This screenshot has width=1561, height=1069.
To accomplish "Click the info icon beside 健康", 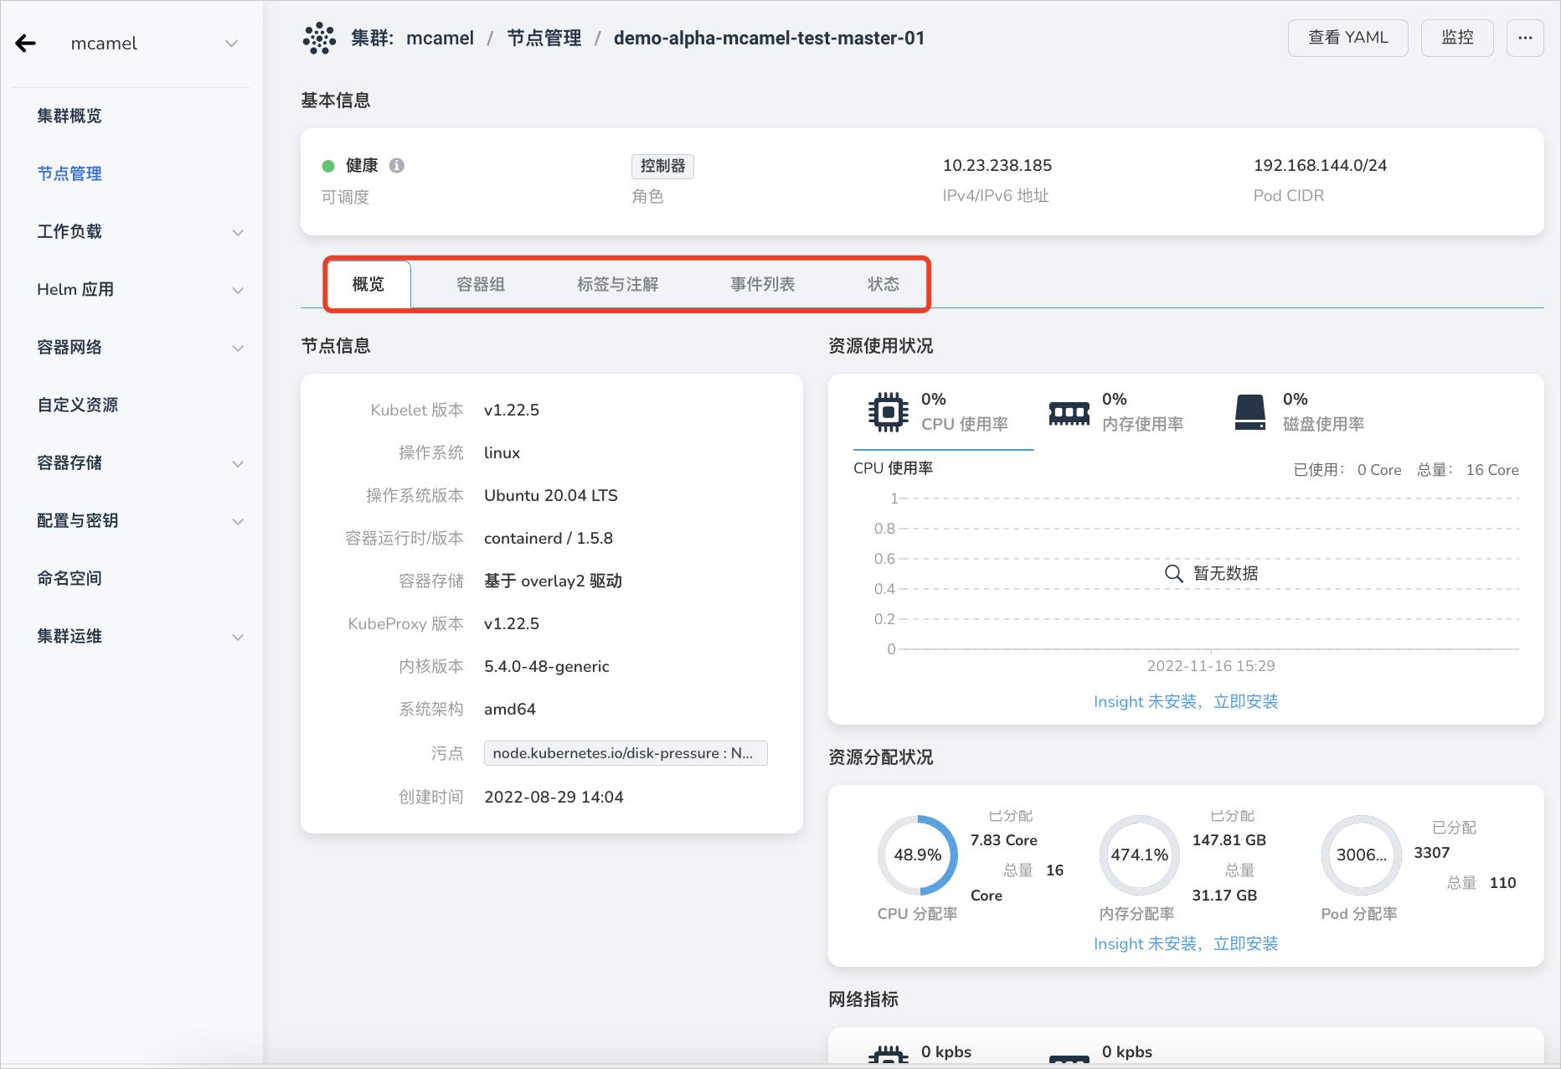I will click(397, 166).
